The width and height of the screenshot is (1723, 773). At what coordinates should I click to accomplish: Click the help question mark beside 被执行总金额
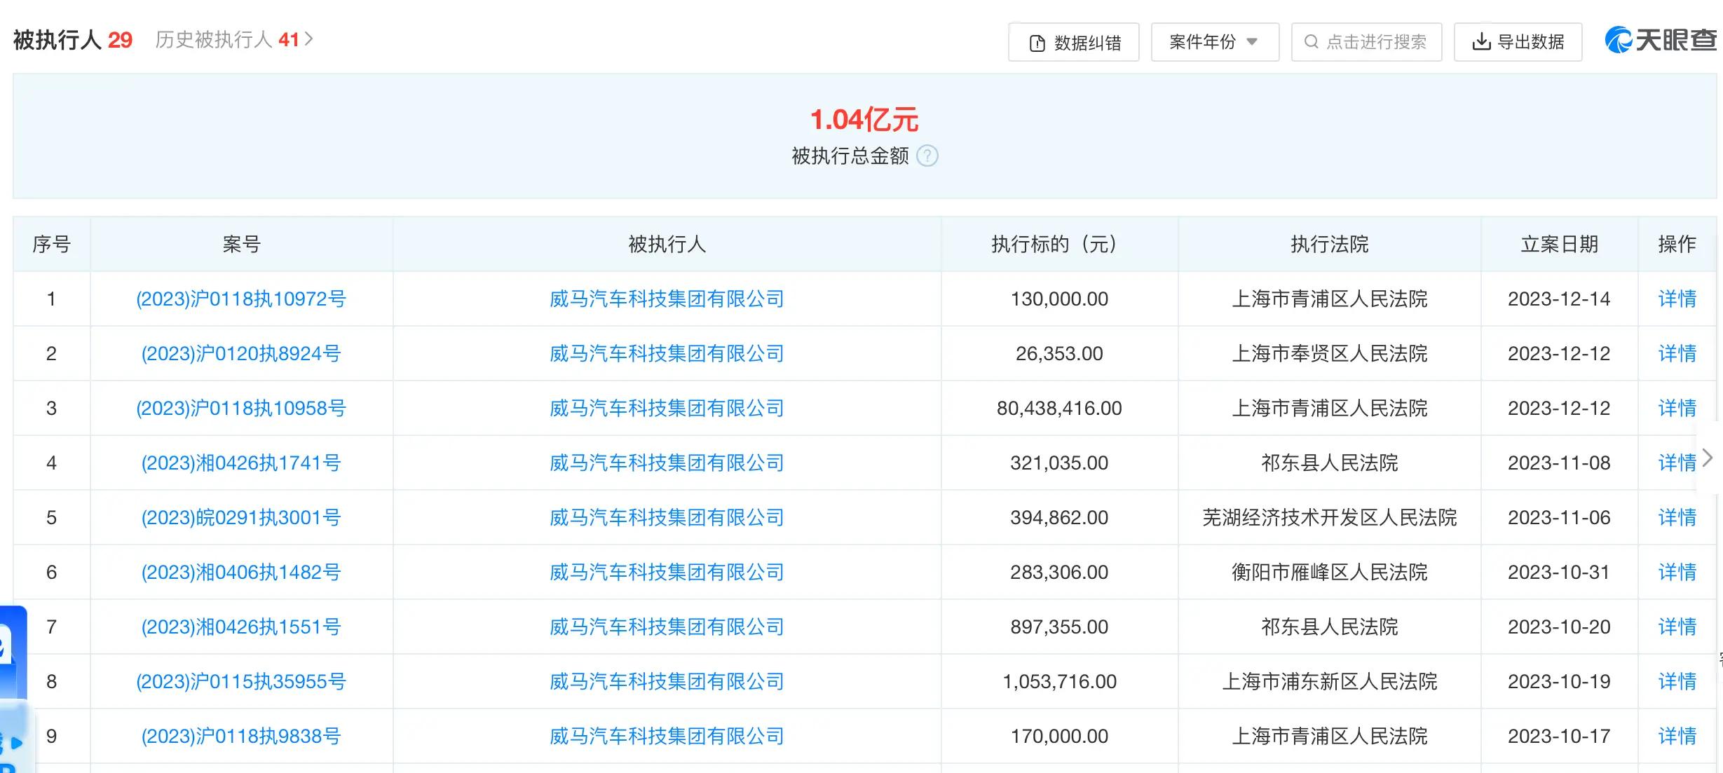click(x=927, y=156)
